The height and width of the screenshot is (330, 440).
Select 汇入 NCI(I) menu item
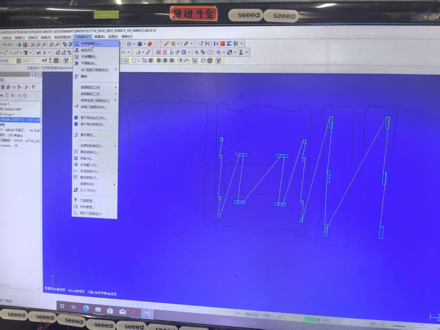point(95,190)
